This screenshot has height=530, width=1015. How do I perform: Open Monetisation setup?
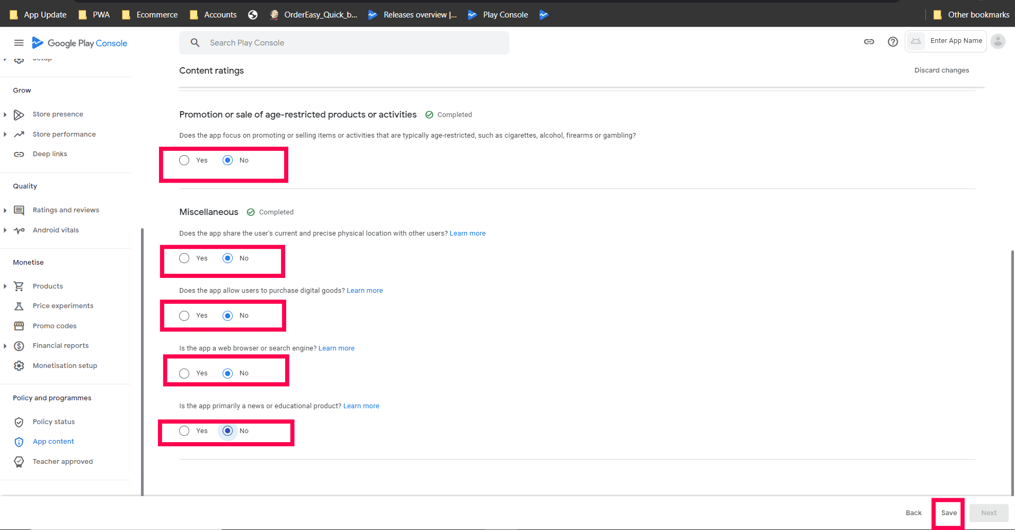click(65, 366)
